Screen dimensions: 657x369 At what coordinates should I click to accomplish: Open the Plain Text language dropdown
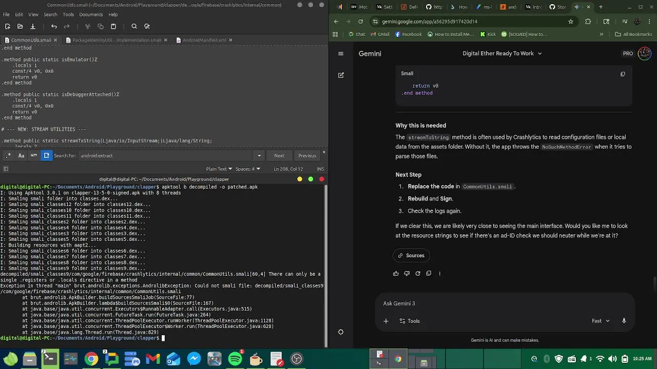pos(219,169)
